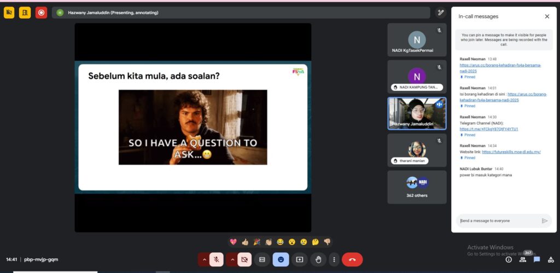Image resolution: width=560 pixels, height=273 pixels.
Task: Expand the camera video settings arrow
Action: [232, 259]
